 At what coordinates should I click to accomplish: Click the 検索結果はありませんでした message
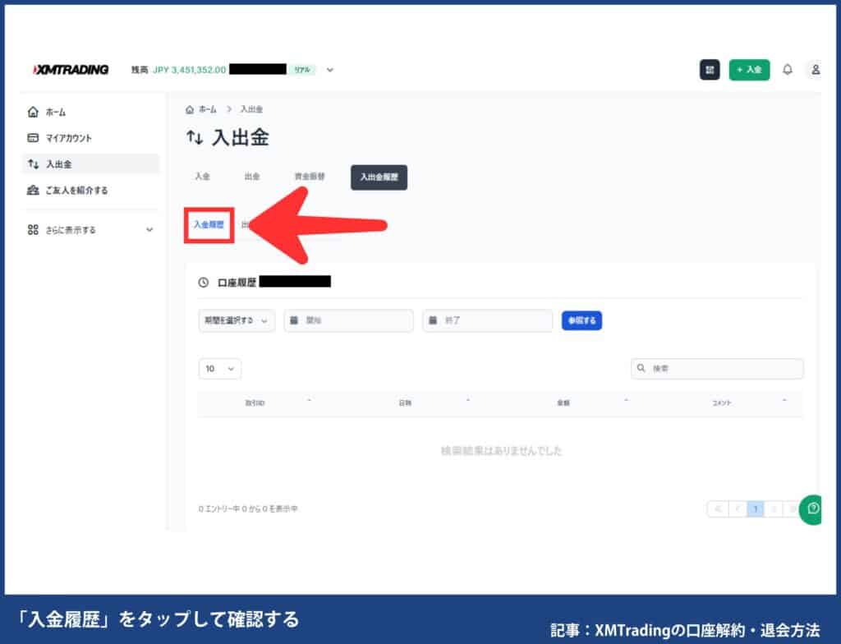click(x=501, y=451)
